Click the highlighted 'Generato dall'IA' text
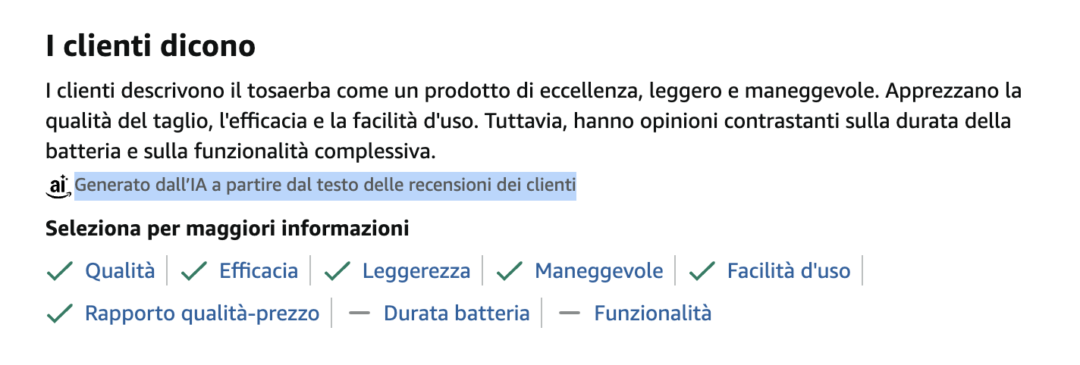Screen dimensions: 1080x365 click(x=325, y=185)
